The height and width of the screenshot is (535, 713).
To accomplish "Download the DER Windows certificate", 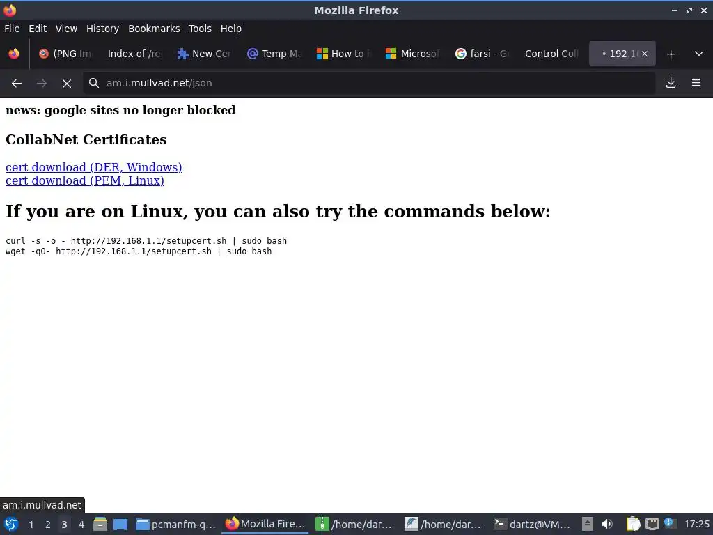I will click(94, 167).
